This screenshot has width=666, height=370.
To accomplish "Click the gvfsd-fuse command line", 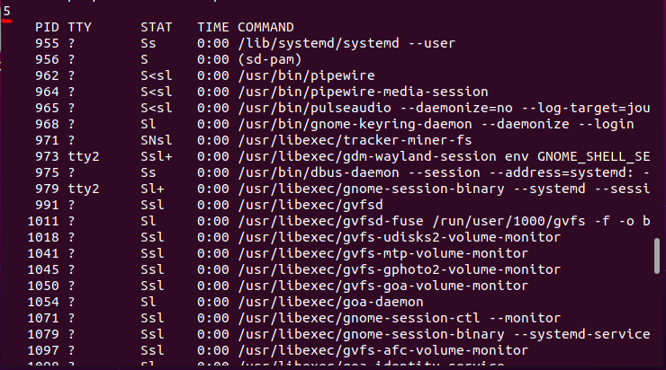I will tap(444, 221).
